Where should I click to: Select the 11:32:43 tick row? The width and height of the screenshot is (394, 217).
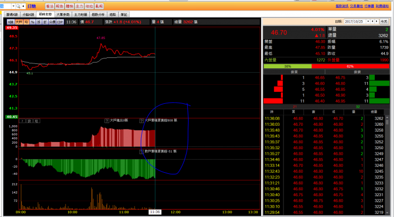[x=324, y=171]
